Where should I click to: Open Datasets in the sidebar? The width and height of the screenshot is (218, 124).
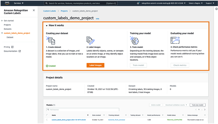[8, 29]
